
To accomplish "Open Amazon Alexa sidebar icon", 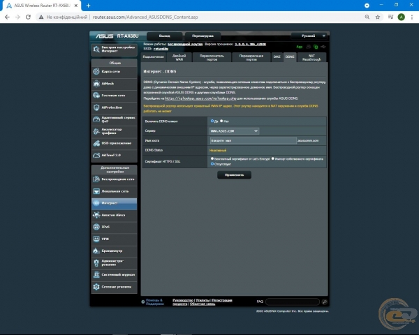I will (x=96, y=215).
